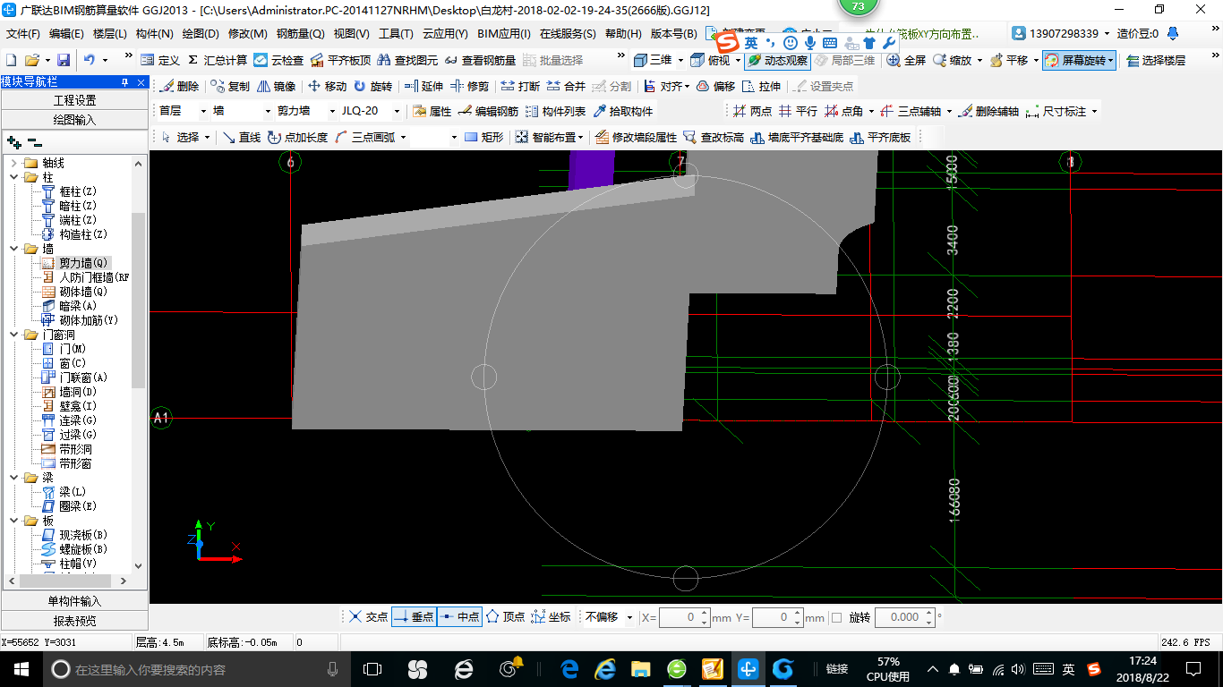The width and height of the screenshot is (1223, 687).
Task: Select the 延伸 (Extend) tool
Action: click(423, 87)
